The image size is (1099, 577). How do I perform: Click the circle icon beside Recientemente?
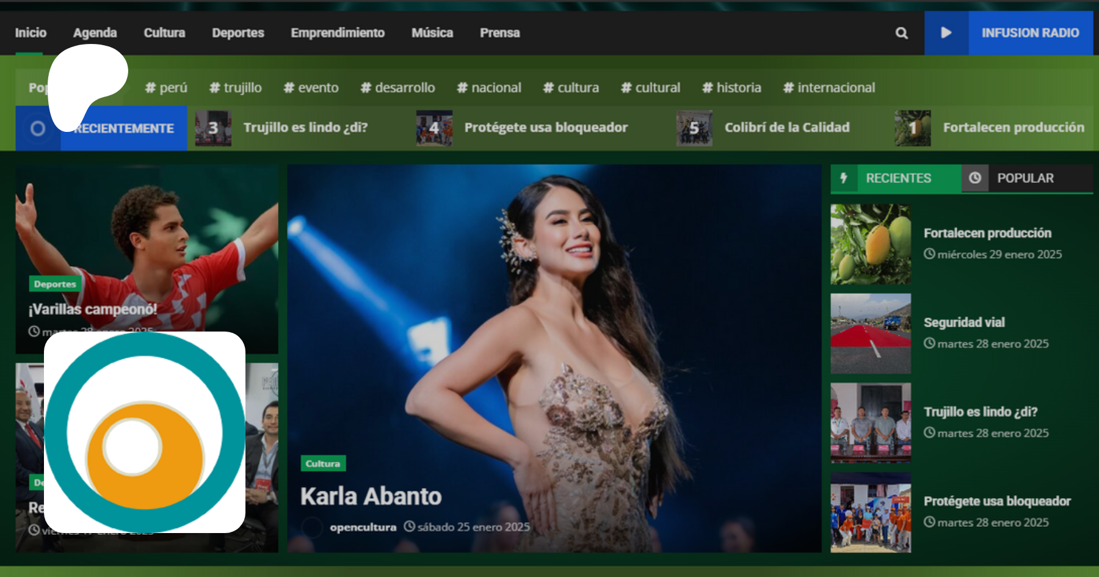(x=38, y=128)
